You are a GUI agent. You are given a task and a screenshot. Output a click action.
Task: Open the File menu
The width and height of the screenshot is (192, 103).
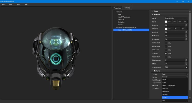pos(3,5)
